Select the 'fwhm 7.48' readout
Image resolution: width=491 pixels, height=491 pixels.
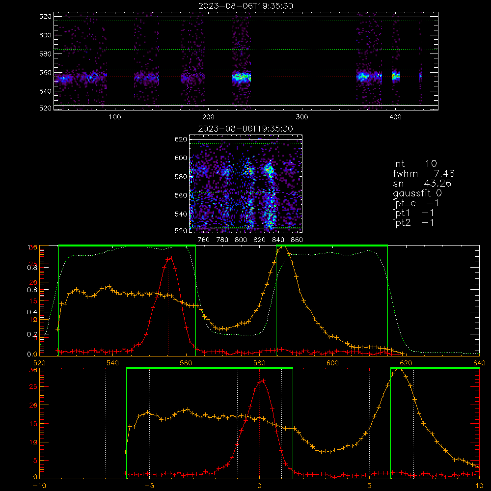(x=424, y=173)
